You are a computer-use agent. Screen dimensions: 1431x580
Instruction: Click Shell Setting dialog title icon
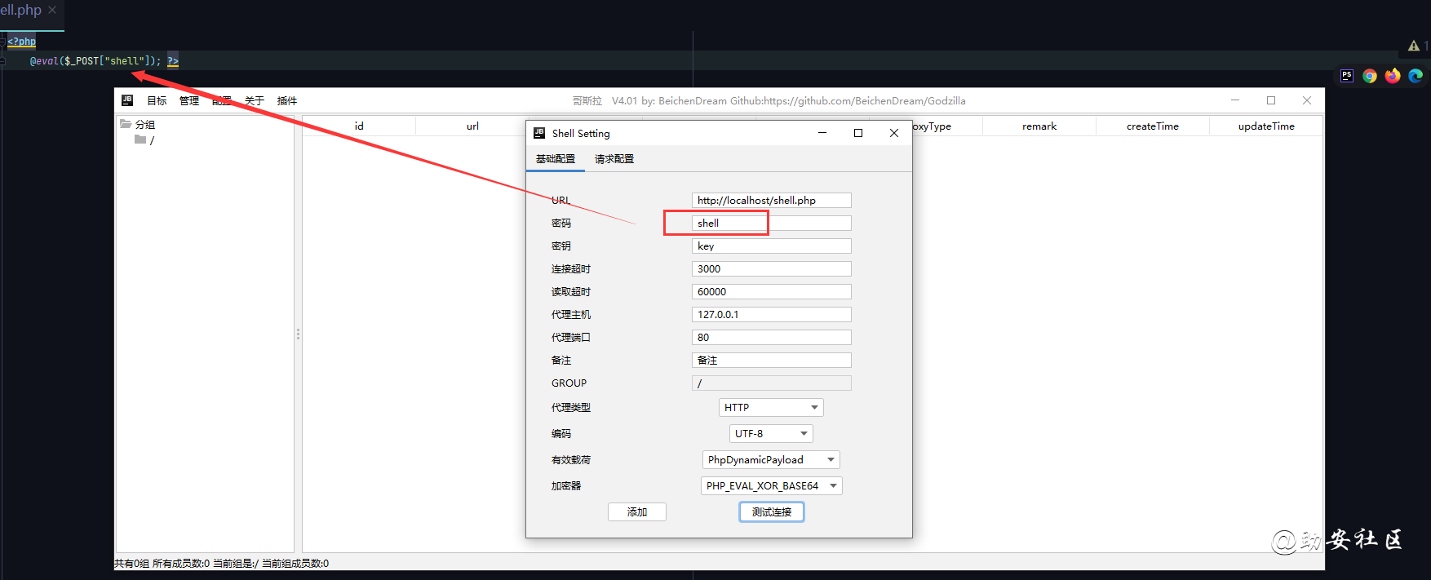(x=539, y=133)
